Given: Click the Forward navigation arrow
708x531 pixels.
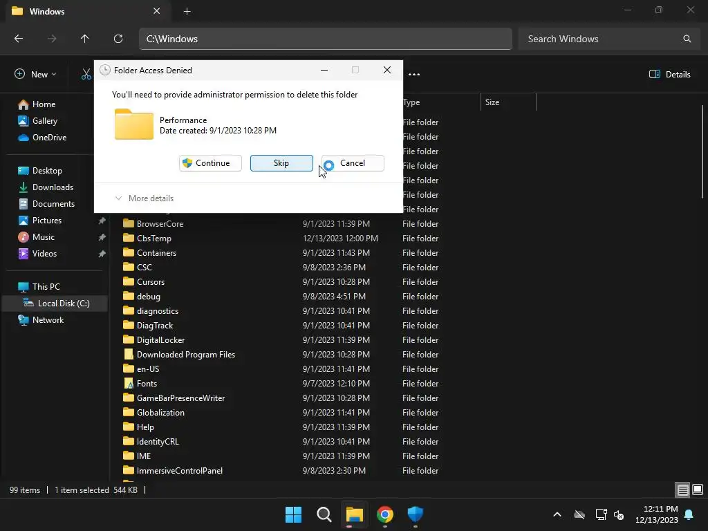Looking at the screenshot, I should [x=52, y=39].
